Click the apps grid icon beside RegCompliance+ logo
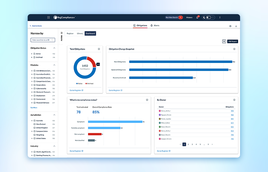The width and height of the screenshot is (268, 172). click(48, 17)
